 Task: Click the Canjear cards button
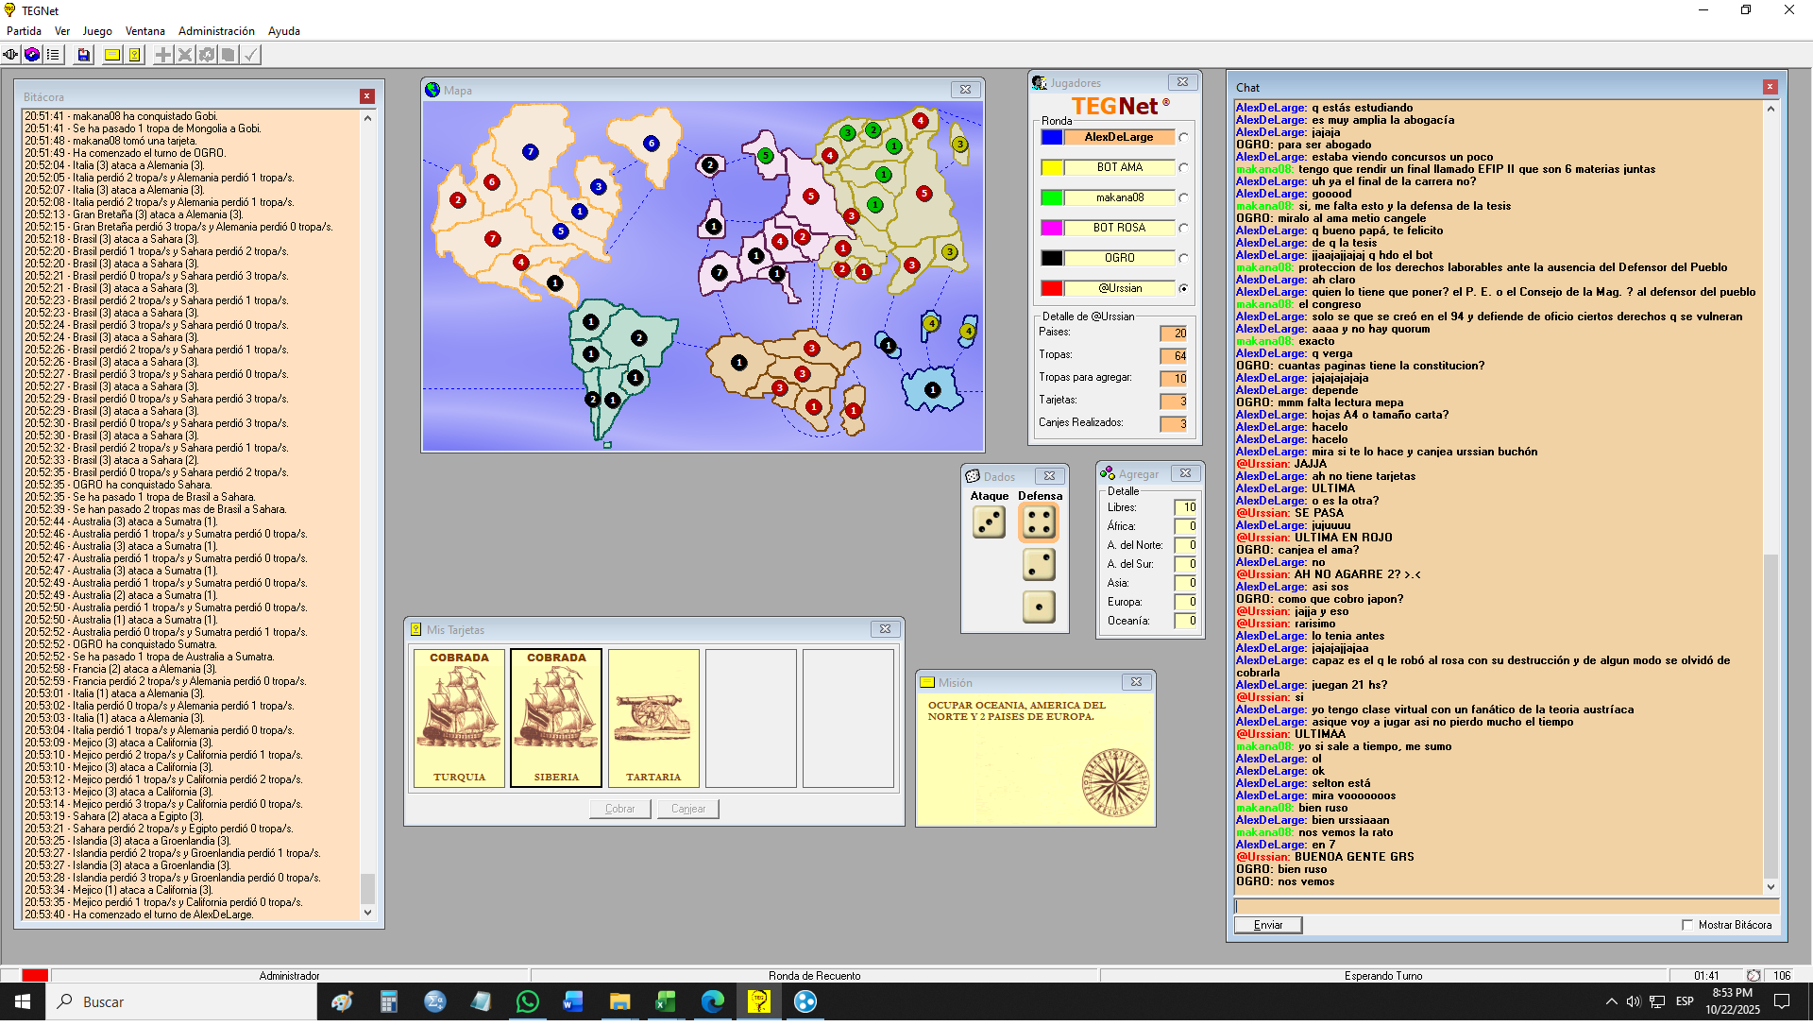688,810
